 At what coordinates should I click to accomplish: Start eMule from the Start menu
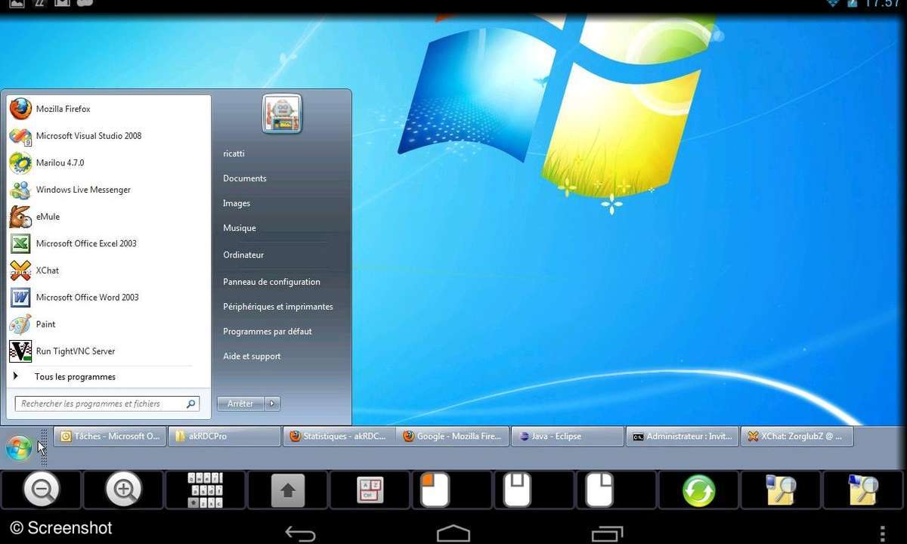pyautogui.click(x=108, y=217)
